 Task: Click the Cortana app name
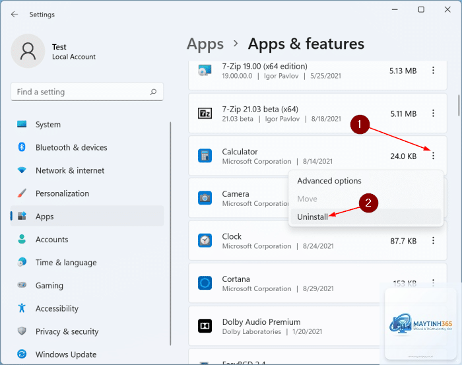[236, 279]
